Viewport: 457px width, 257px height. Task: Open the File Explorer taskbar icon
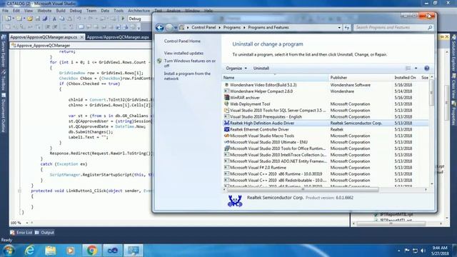51,251
